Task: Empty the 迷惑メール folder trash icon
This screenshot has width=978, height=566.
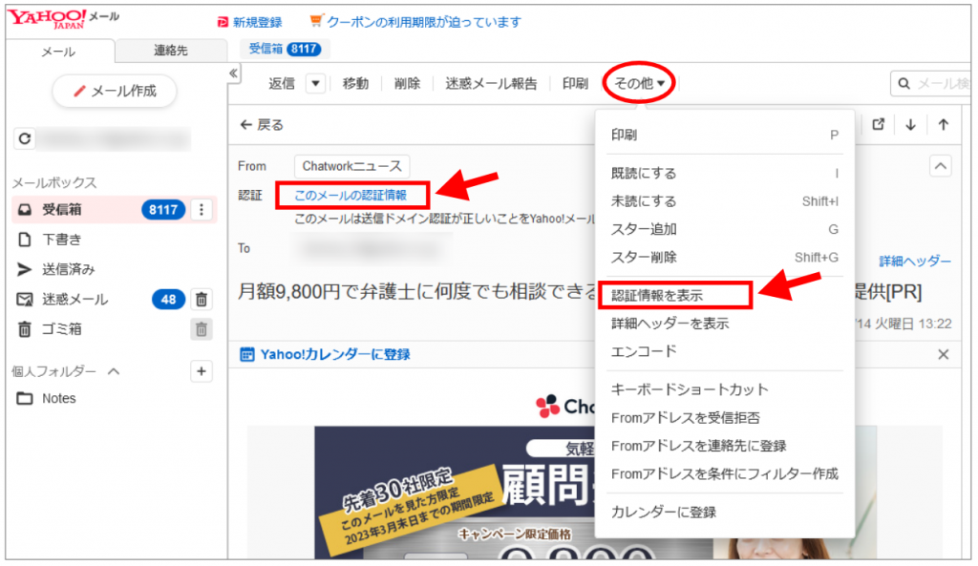Action: point(202,300)
